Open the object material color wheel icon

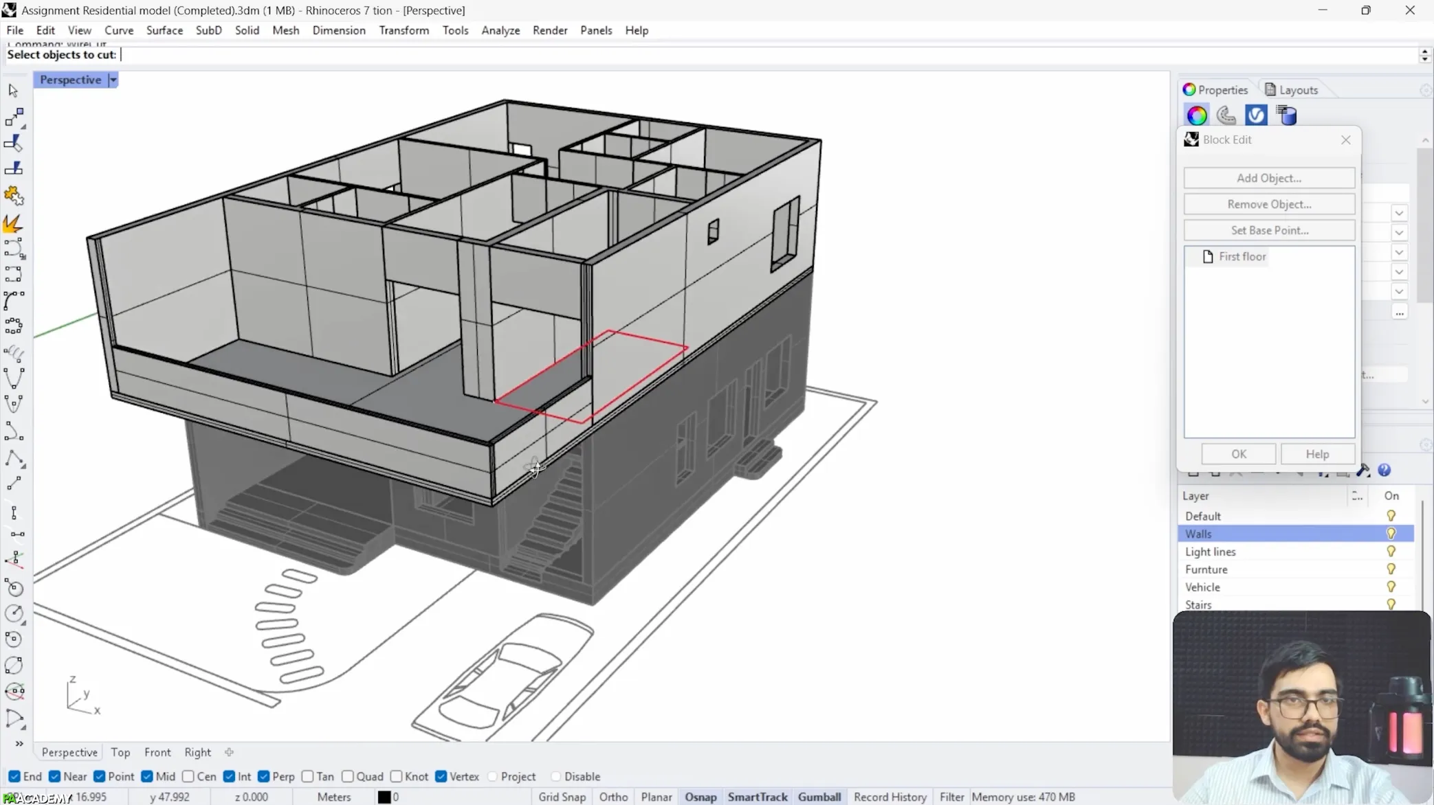click(1196, 115)
